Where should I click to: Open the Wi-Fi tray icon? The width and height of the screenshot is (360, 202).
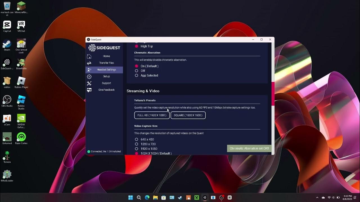(329, 198)
